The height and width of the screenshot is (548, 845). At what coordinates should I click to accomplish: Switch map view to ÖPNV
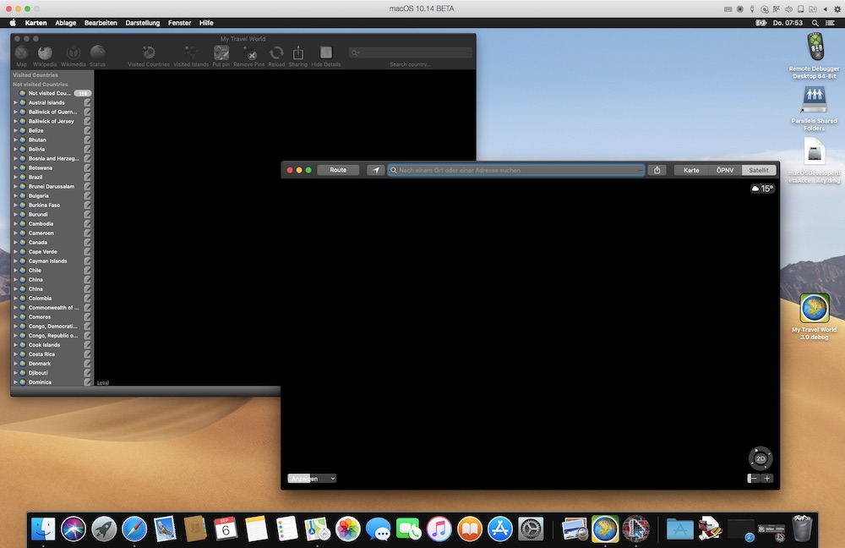[725, 170]
